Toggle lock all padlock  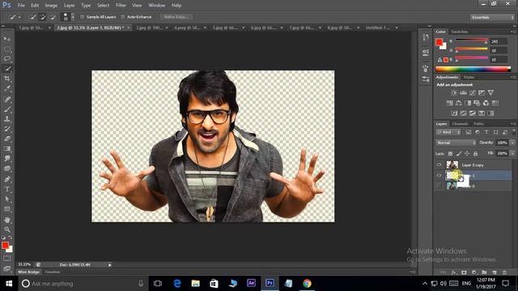click(475, 154)
